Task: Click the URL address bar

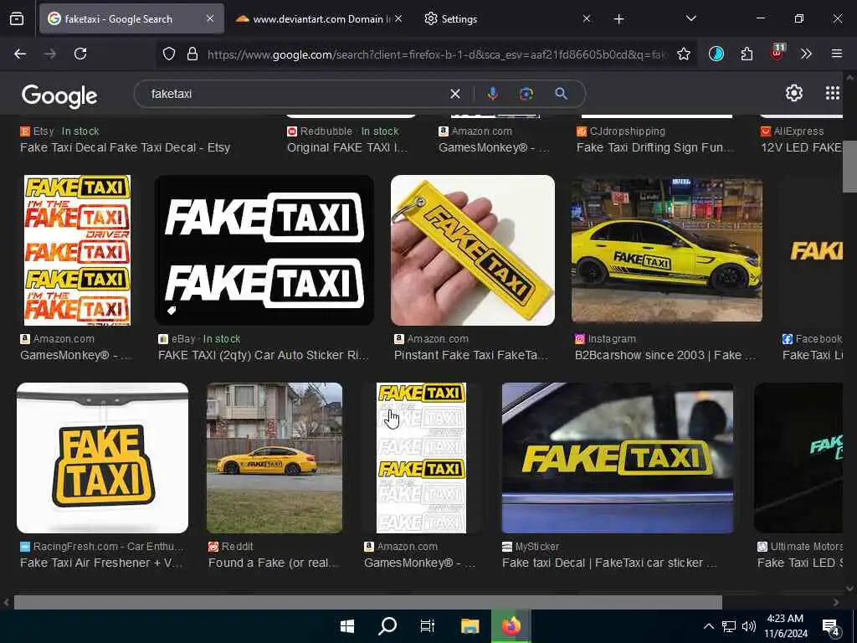Action: [x=426, y=54]
